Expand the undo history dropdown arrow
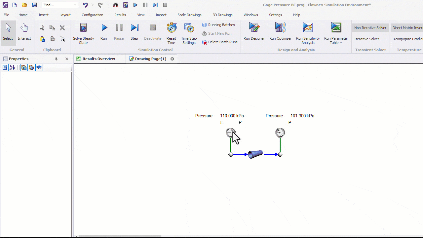 (x=93, y=5)
